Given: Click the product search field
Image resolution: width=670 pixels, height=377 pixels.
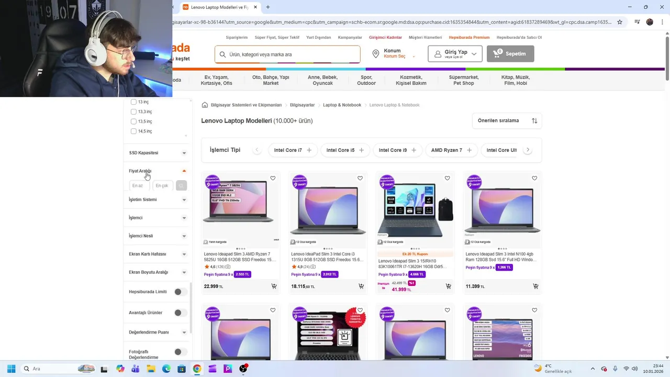Looking at the screenshot, I should [x=287, y=54].
